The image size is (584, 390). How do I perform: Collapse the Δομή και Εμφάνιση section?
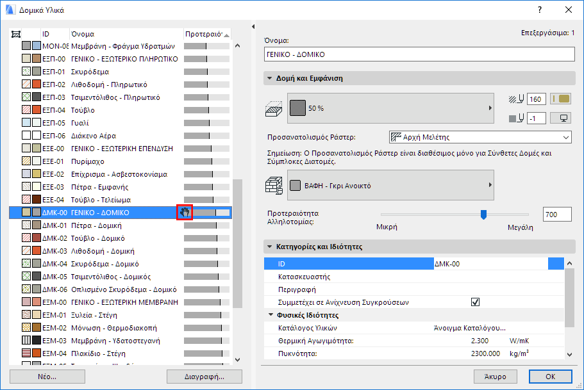(269, 78)
